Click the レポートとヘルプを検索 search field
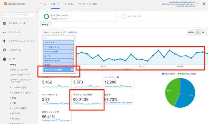The image size is (208, 124). (19, 15)
